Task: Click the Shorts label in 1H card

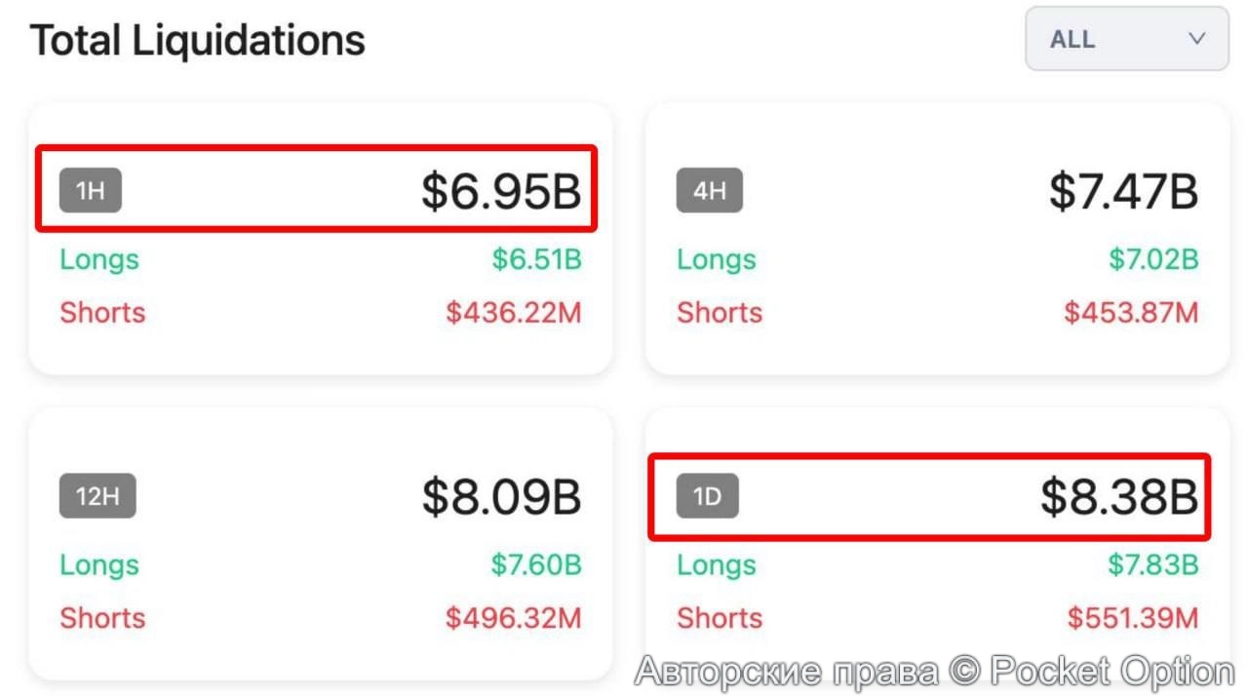Action: coord(102,313)
